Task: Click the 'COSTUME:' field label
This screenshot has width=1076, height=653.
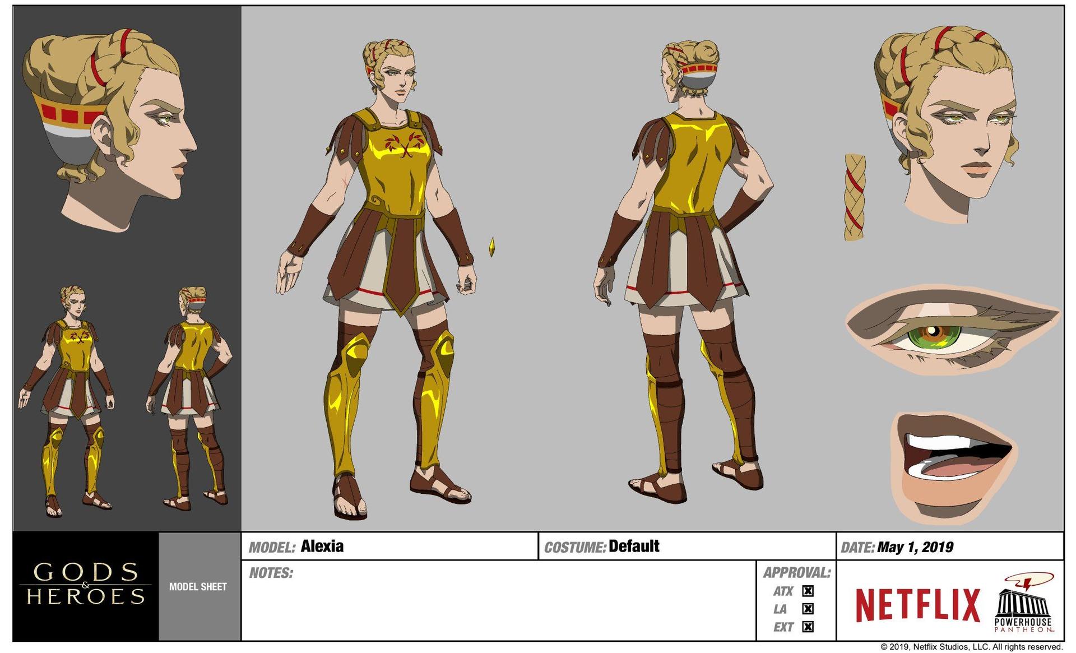Action: point(575,548)
